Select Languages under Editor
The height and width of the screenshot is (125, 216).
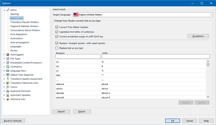click(x=16, y=46)
